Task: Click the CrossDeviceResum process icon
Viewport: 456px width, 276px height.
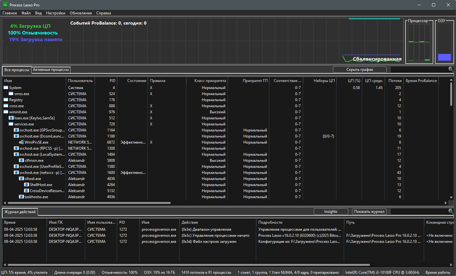Action: [x=26, y=191]
